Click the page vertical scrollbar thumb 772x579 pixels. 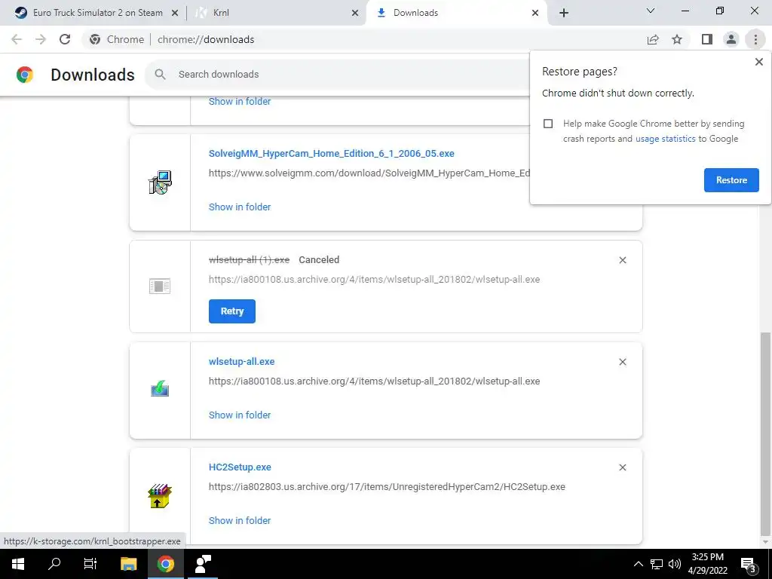point(765,433)
